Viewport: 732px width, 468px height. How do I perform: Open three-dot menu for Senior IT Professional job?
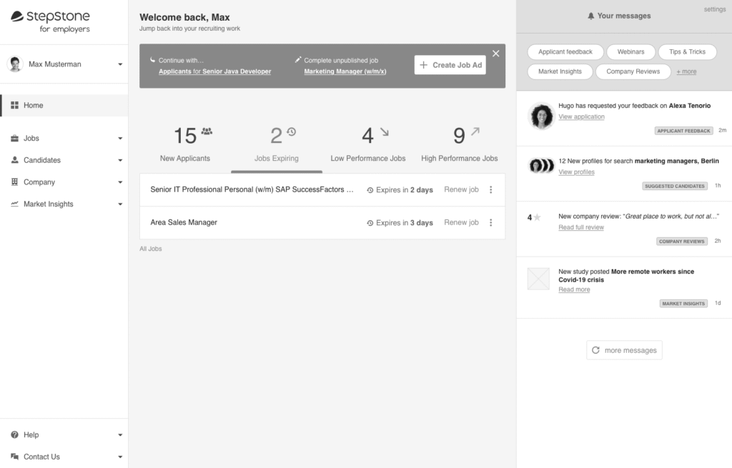[490, 190]
